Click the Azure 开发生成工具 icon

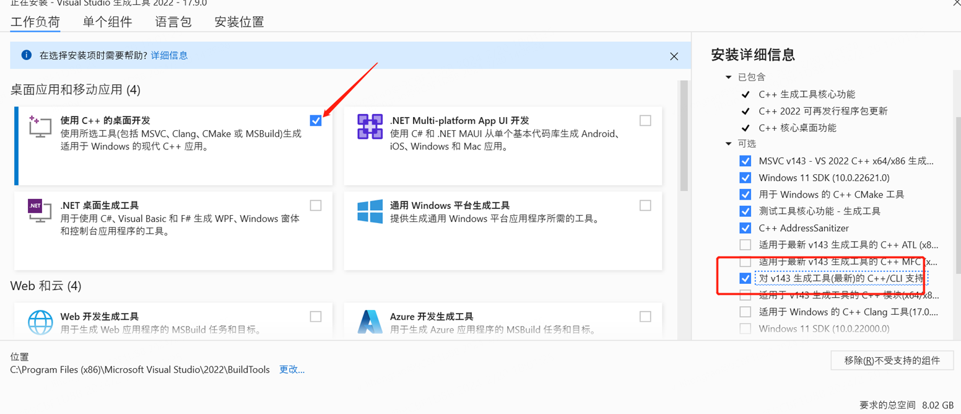(x=370, y=322)
